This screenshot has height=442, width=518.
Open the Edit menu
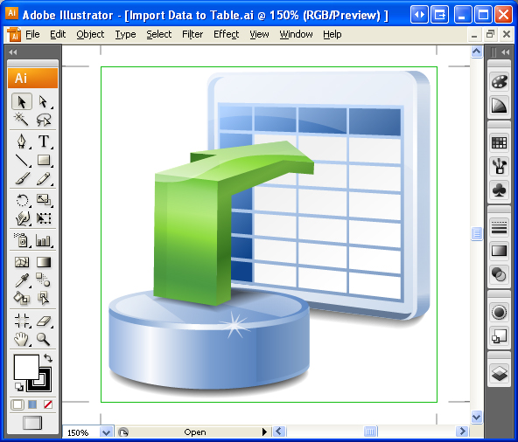[58, 34]
